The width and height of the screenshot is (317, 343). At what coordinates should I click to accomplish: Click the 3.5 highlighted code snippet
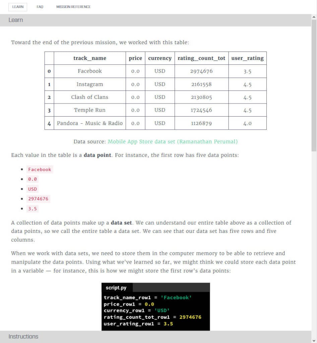tap(32, 209)
